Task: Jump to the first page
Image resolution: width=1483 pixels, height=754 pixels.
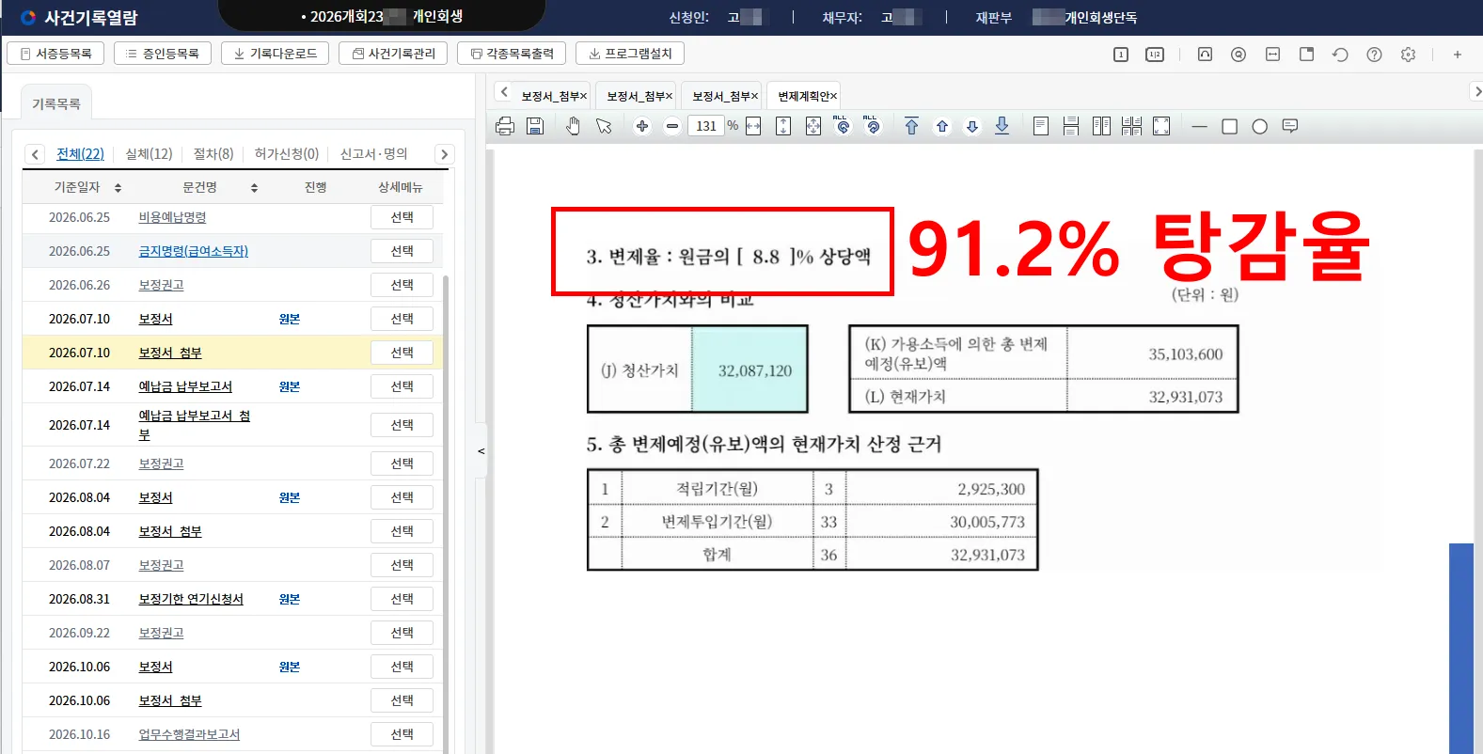Action: tap(911, 126)
